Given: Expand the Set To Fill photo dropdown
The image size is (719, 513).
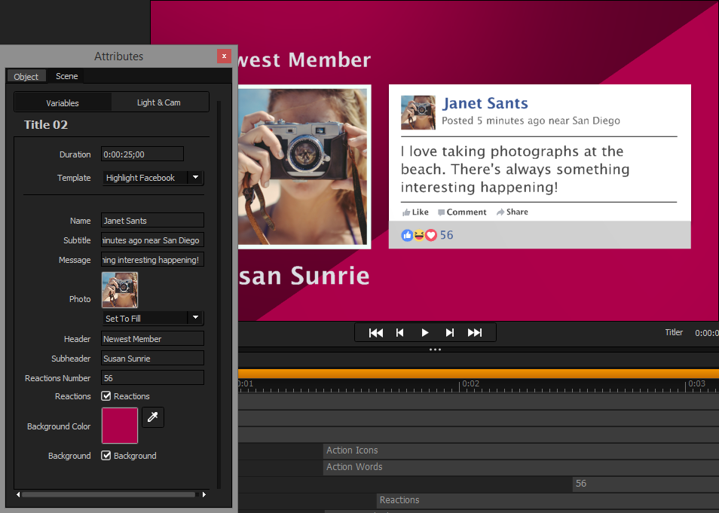Looking at the screenshot, I should pyautogui.click(x=195, y=318).
